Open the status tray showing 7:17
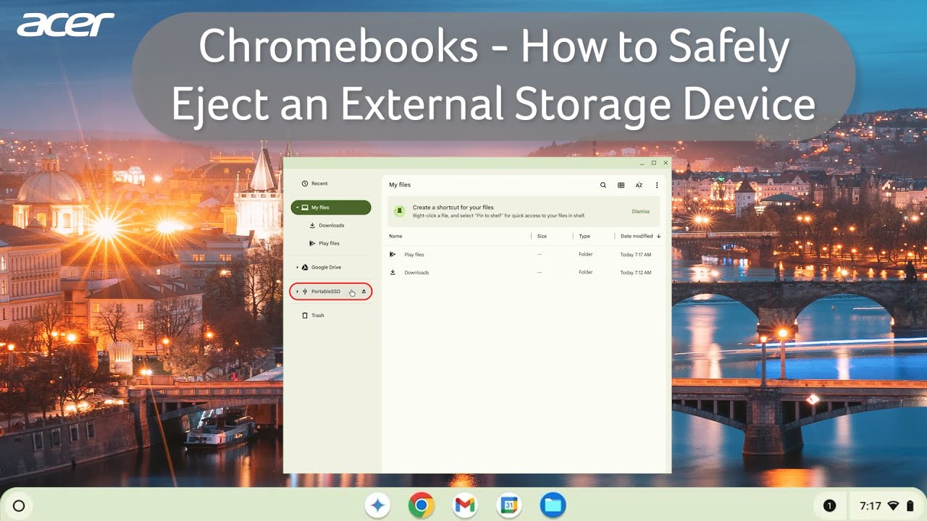Image resolution: width=927 pixels, height=521 pixels. [x=887, y=506]
